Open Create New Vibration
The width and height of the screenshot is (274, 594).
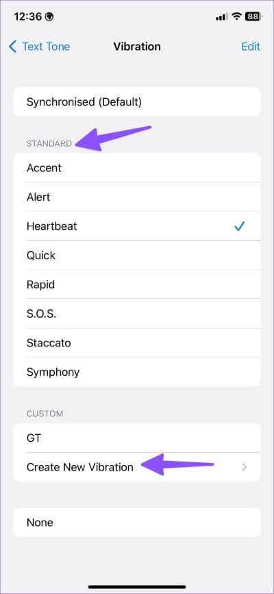pyautogui.click(x=136, y=467)
